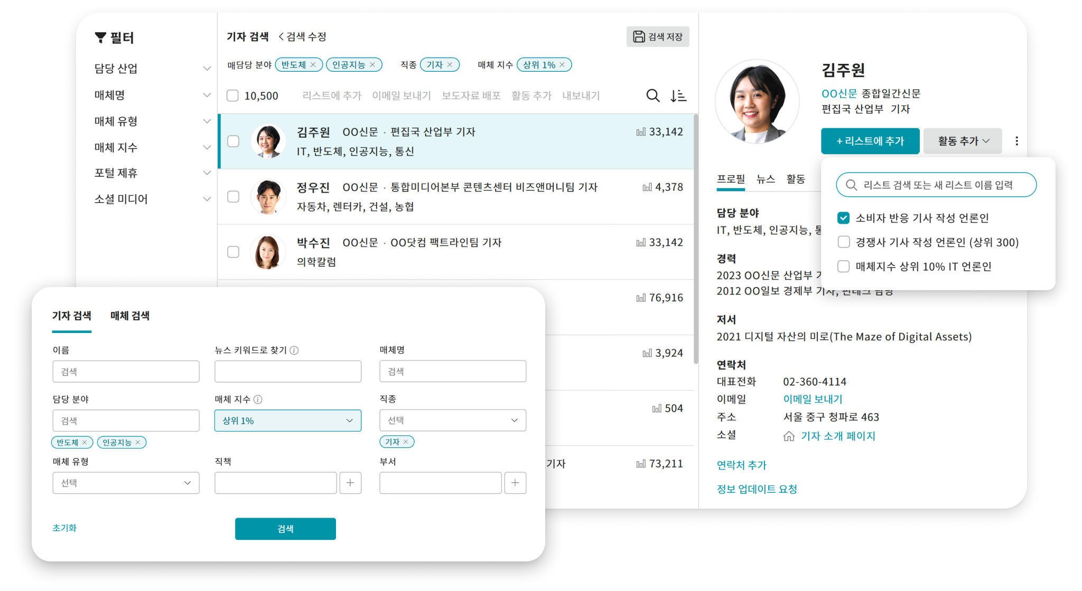
Task: Click the + 리스트에 추가 button
Action: click(x=870, y=141)
